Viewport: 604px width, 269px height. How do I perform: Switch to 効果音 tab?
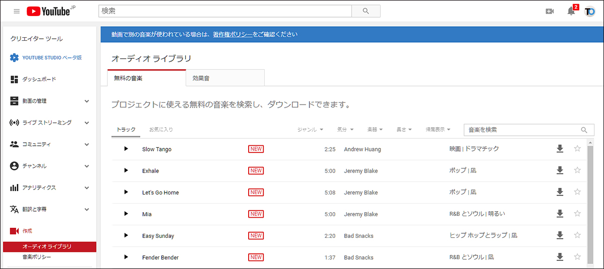pyautogui.click(x=225, y=78)
